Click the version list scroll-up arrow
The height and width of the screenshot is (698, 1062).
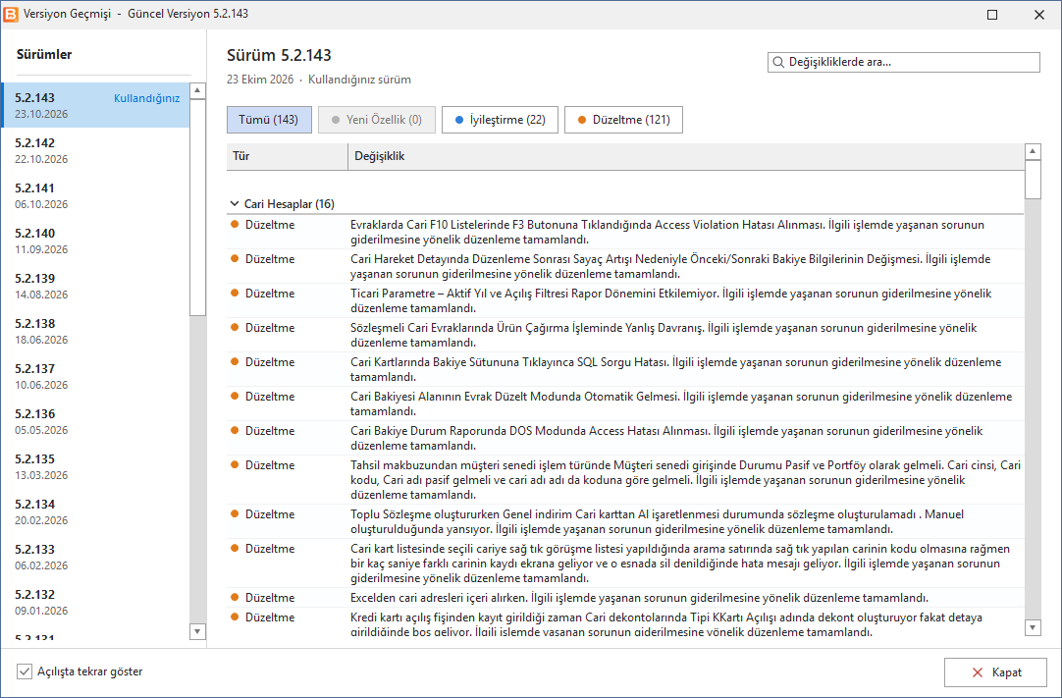[x=197, y=90]
